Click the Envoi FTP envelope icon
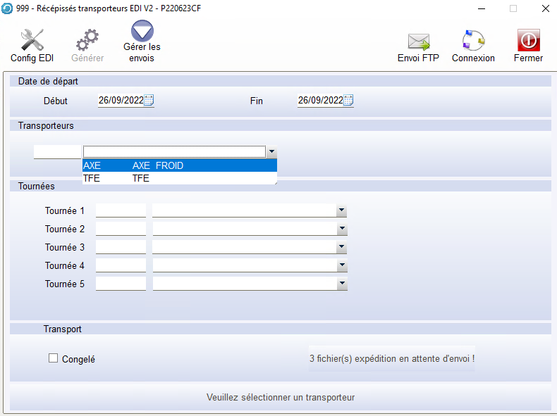The width and height of the screenshot is (557, 416). click(418, 40)
